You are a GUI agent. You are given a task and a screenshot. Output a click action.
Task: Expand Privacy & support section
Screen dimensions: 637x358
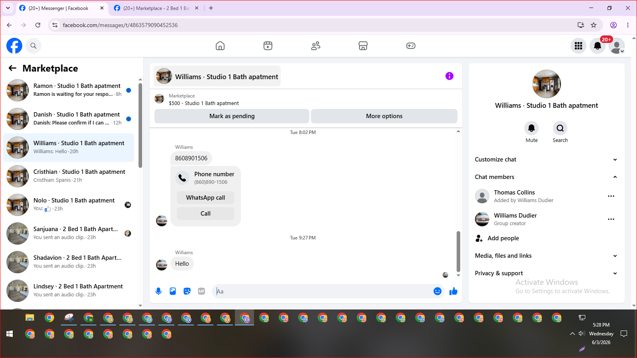click(x=546, y=273)
